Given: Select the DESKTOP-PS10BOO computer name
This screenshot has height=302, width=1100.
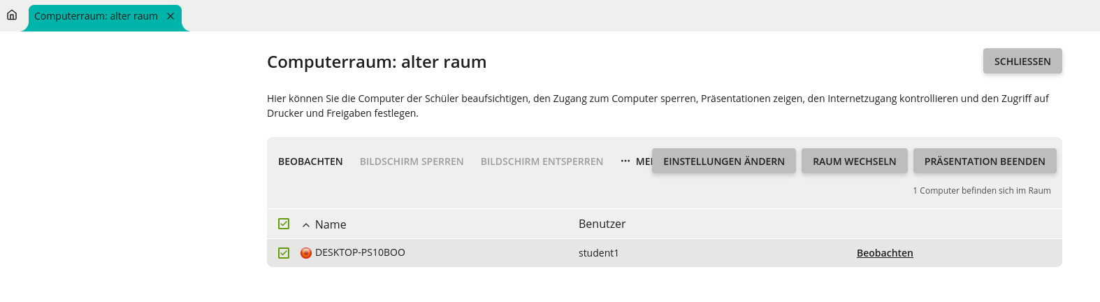Looking at the screenshot, I should coord(360,252).
